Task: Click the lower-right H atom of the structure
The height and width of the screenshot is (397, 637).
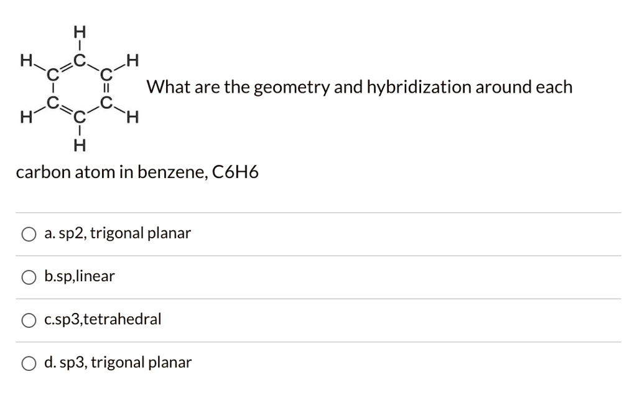Action: (x=132, y=116)
